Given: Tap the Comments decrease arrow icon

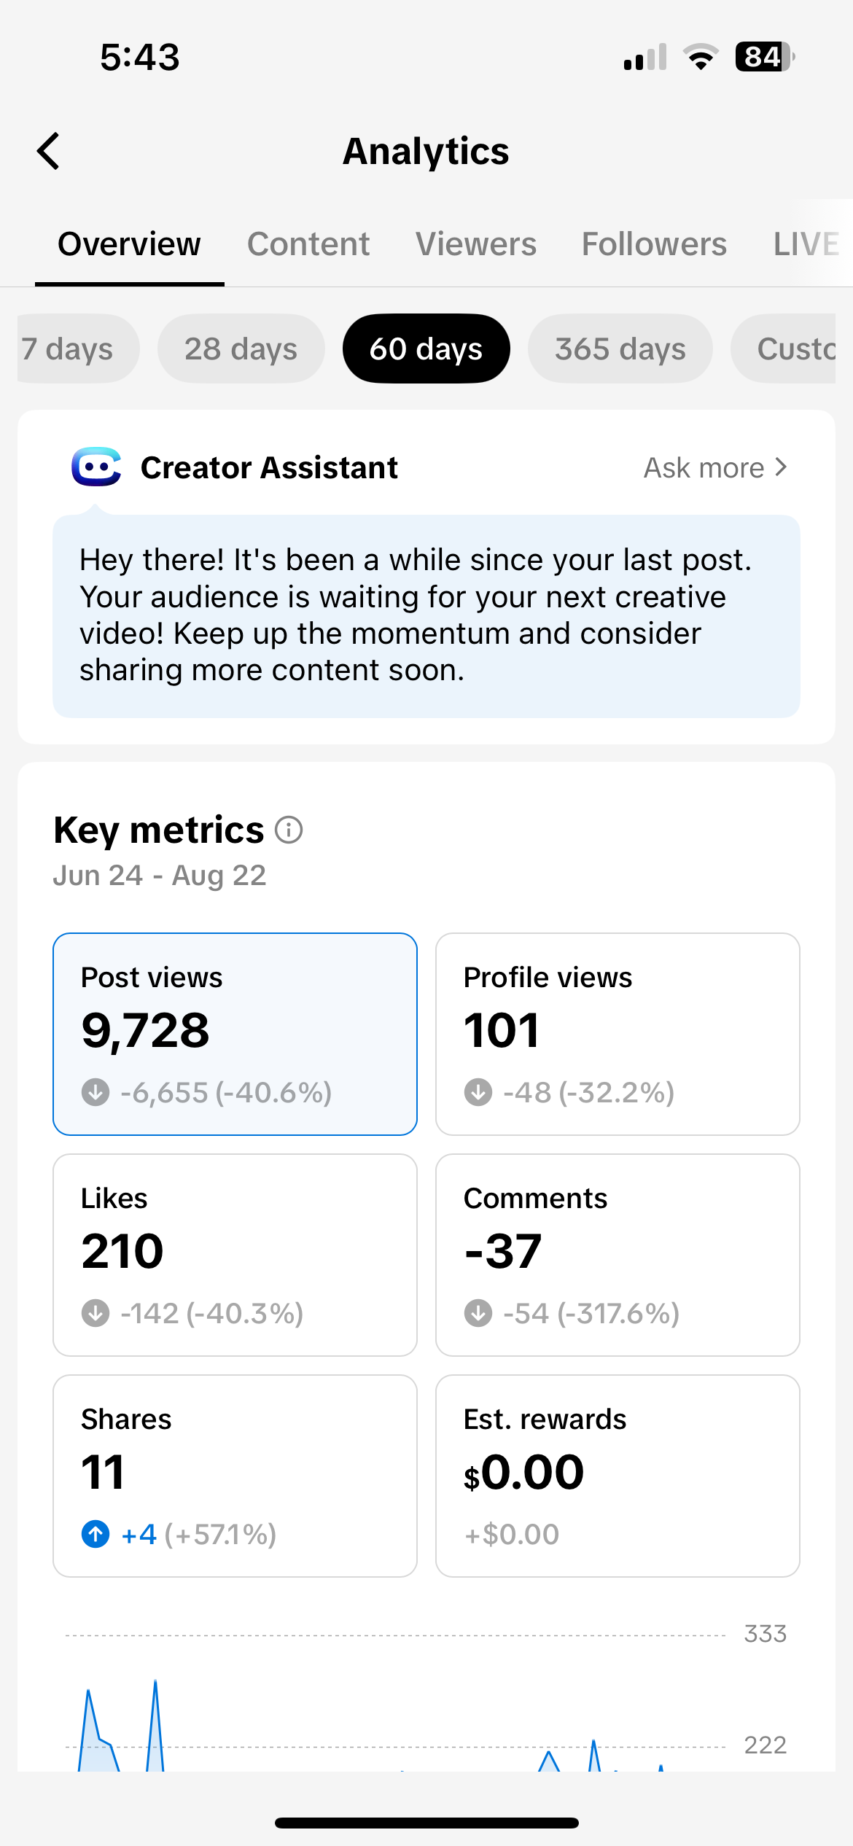Looking at the screenshot, I should (478, 1313).
